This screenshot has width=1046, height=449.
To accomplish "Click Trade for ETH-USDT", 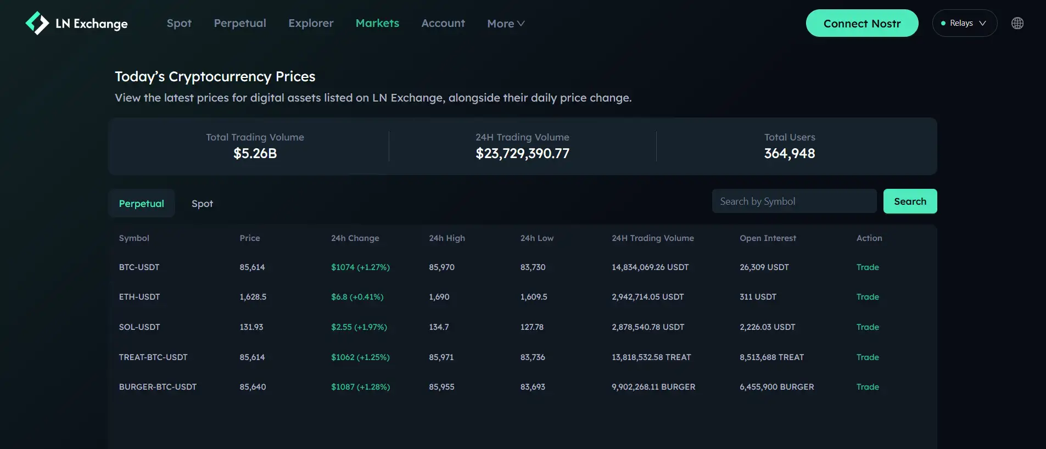I will [868, 297].
